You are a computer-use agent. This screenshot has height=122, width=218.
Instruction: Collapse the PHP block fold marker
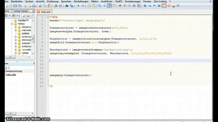pos(48,17)
